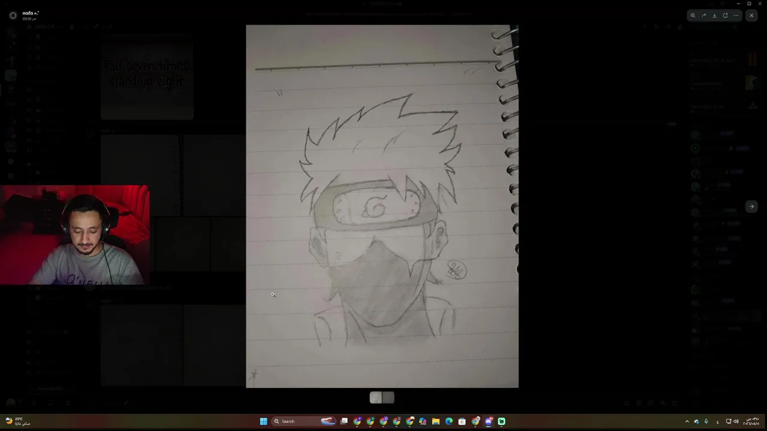Switch the Arabic input language indicator
The height and width of the screenshot is (431, 767).
coord(717,421)
